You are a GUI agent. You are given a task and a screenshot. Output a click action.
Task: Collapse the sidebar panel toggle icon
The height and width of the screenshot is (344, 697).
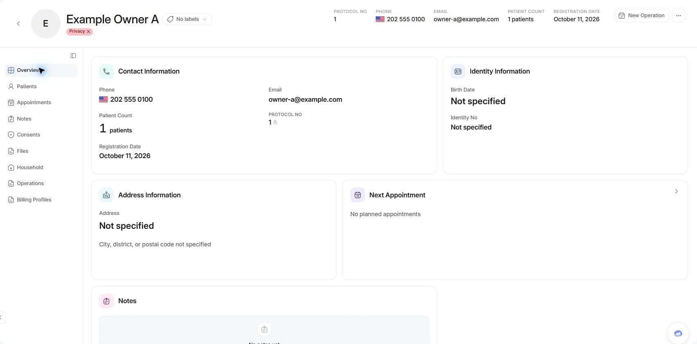[73, 56]
